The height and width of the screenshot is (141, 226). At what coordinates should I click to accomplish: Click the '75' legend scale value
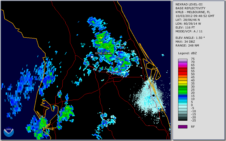pyautogui.click(x=193, y=59)
